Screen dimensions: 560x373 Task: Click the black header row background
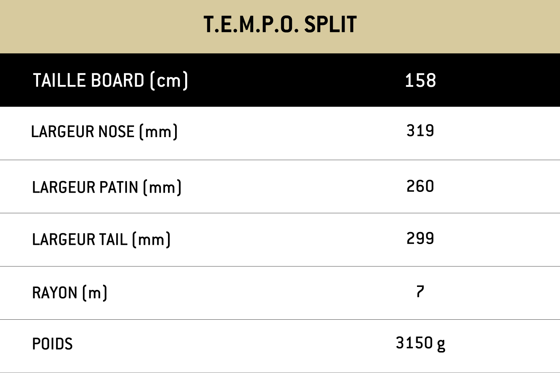tap(280, 80)
